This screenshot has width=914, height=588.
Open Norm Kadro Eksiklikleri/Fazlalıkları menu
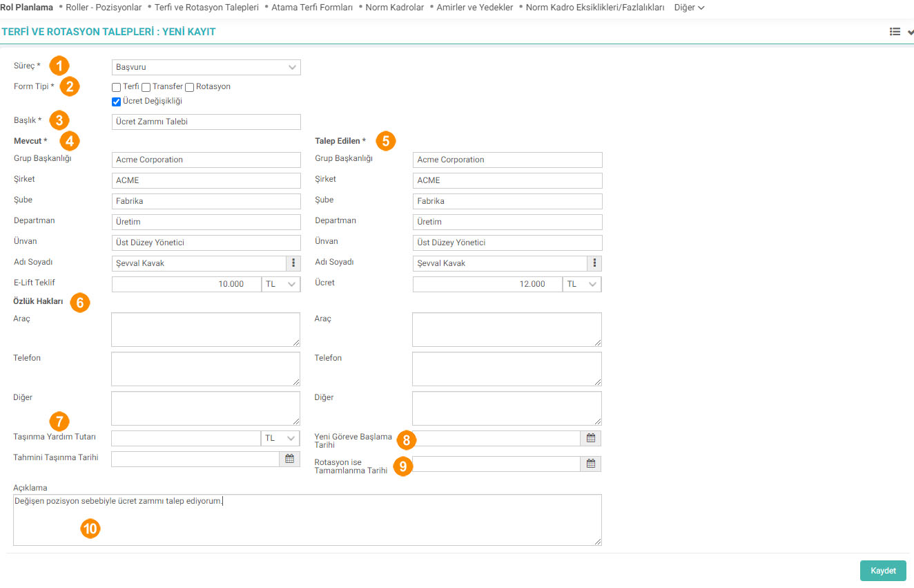tap(595, 8)
